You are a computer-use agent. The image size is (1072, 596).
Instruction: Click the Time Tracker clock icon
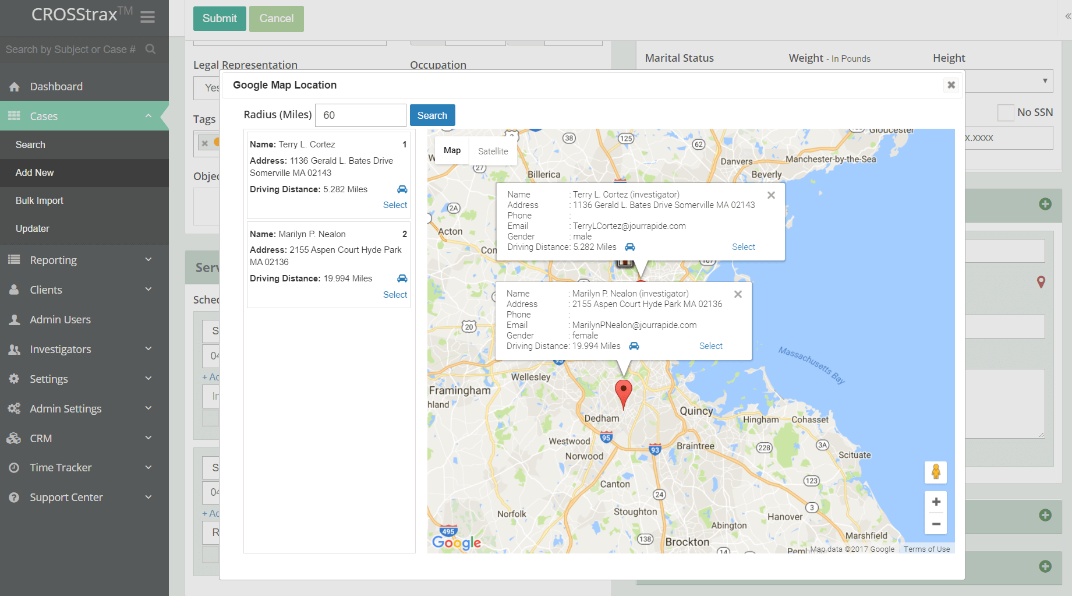pos(14,467)
